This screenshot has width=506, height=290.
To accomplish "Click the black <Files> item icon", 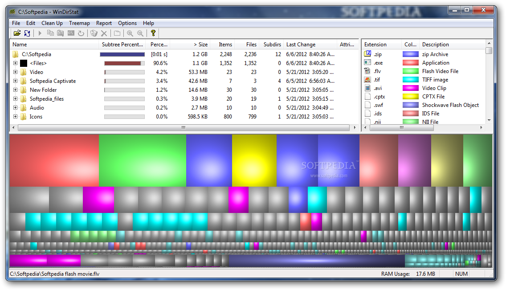I will tap(24, 63).
